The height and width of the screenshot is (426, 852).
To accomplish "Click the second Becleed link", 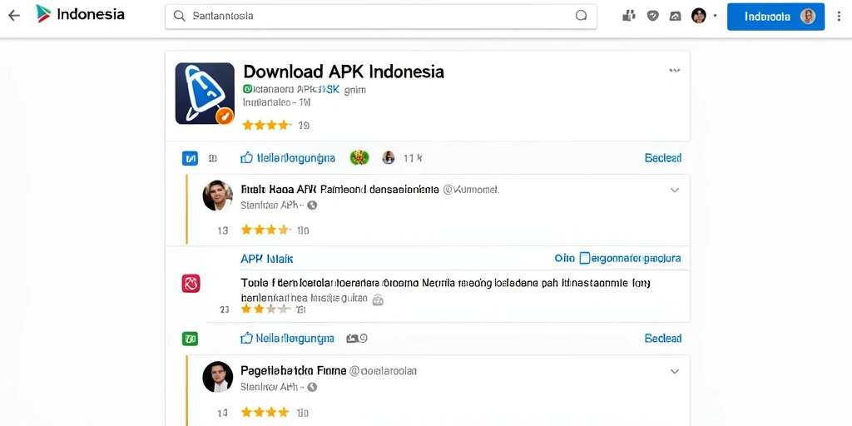I will point(662,339).
